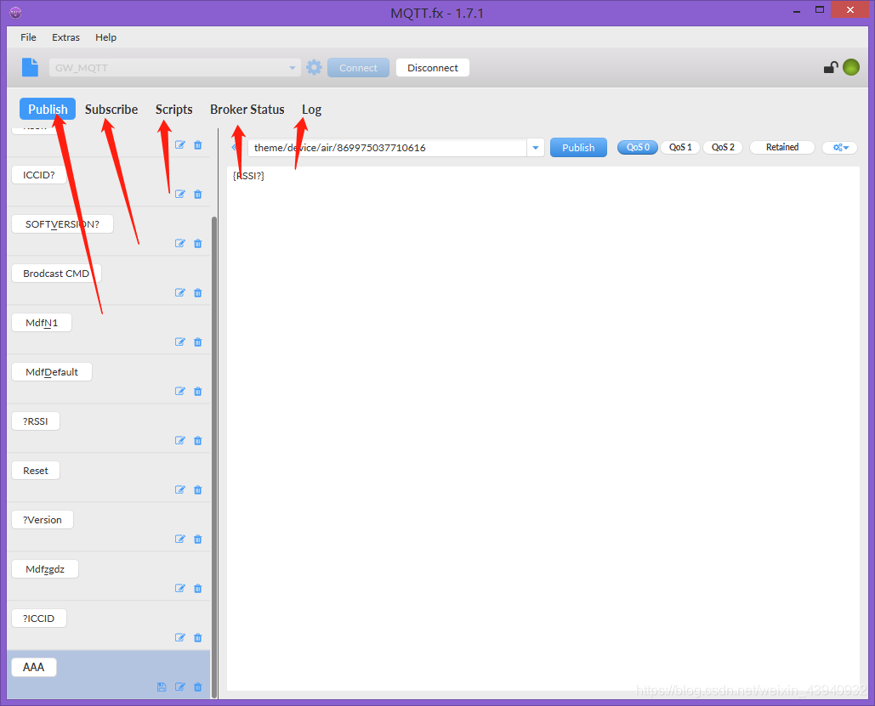Save the AAA message with floppy icon
The width and height of the screenshot is (875, 706).
(162, 686)
